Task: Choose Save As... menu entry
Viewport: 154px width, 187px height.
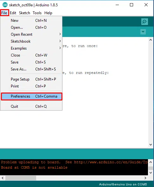Action: click(x=31, y=69)
